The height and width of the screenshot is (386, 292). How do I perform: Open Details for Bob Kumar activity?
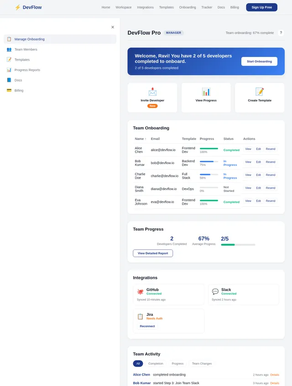coord(275,383)
